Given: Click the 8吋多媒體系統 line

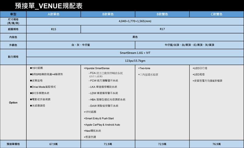Looking at the screenshot, I should tap(40, 93).
